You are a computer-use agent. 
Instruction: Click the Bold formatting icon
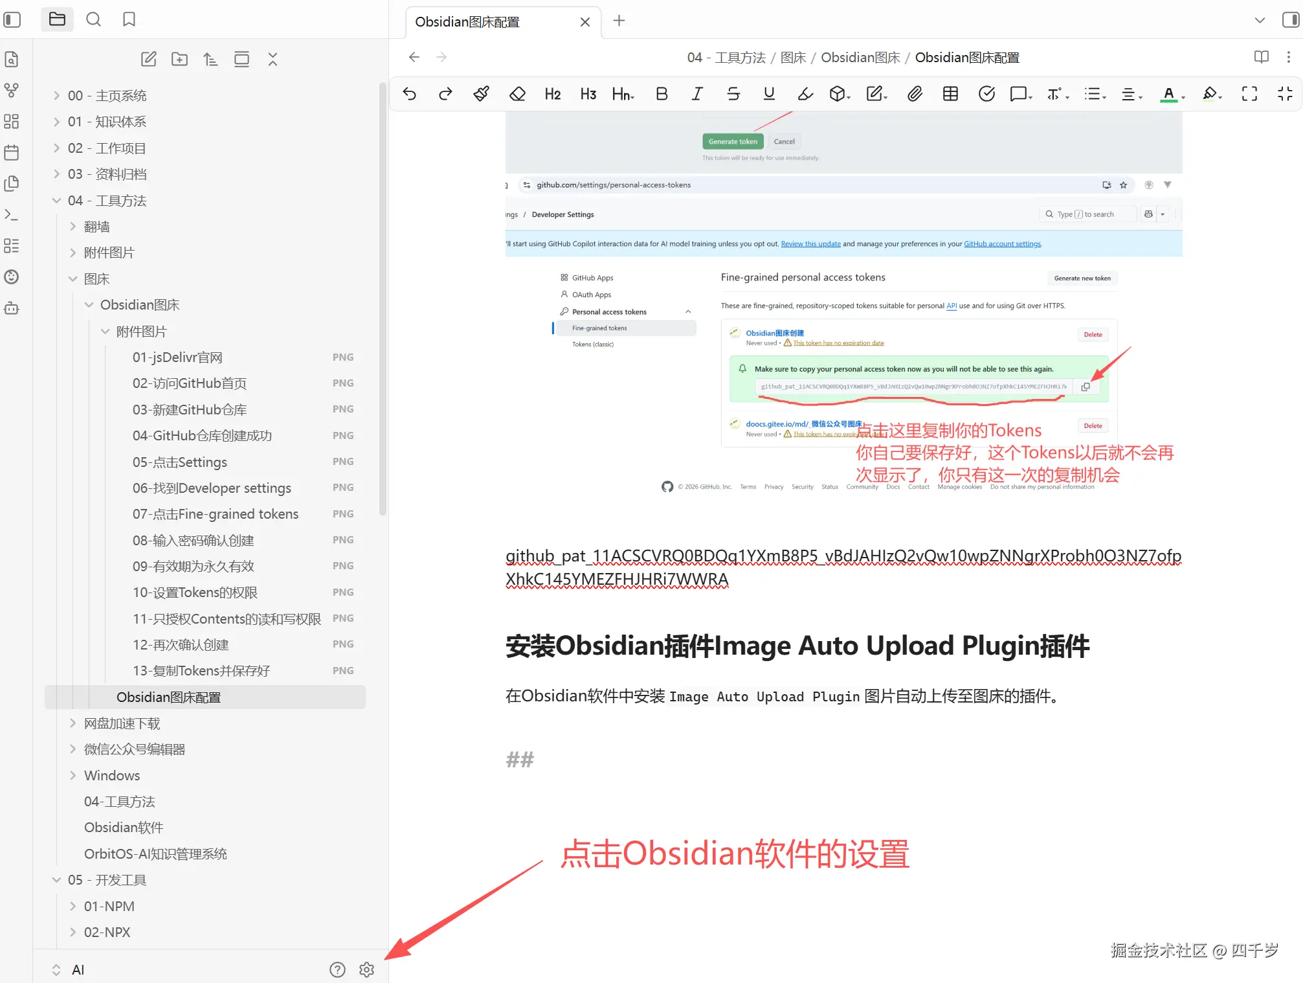point(661,94)
